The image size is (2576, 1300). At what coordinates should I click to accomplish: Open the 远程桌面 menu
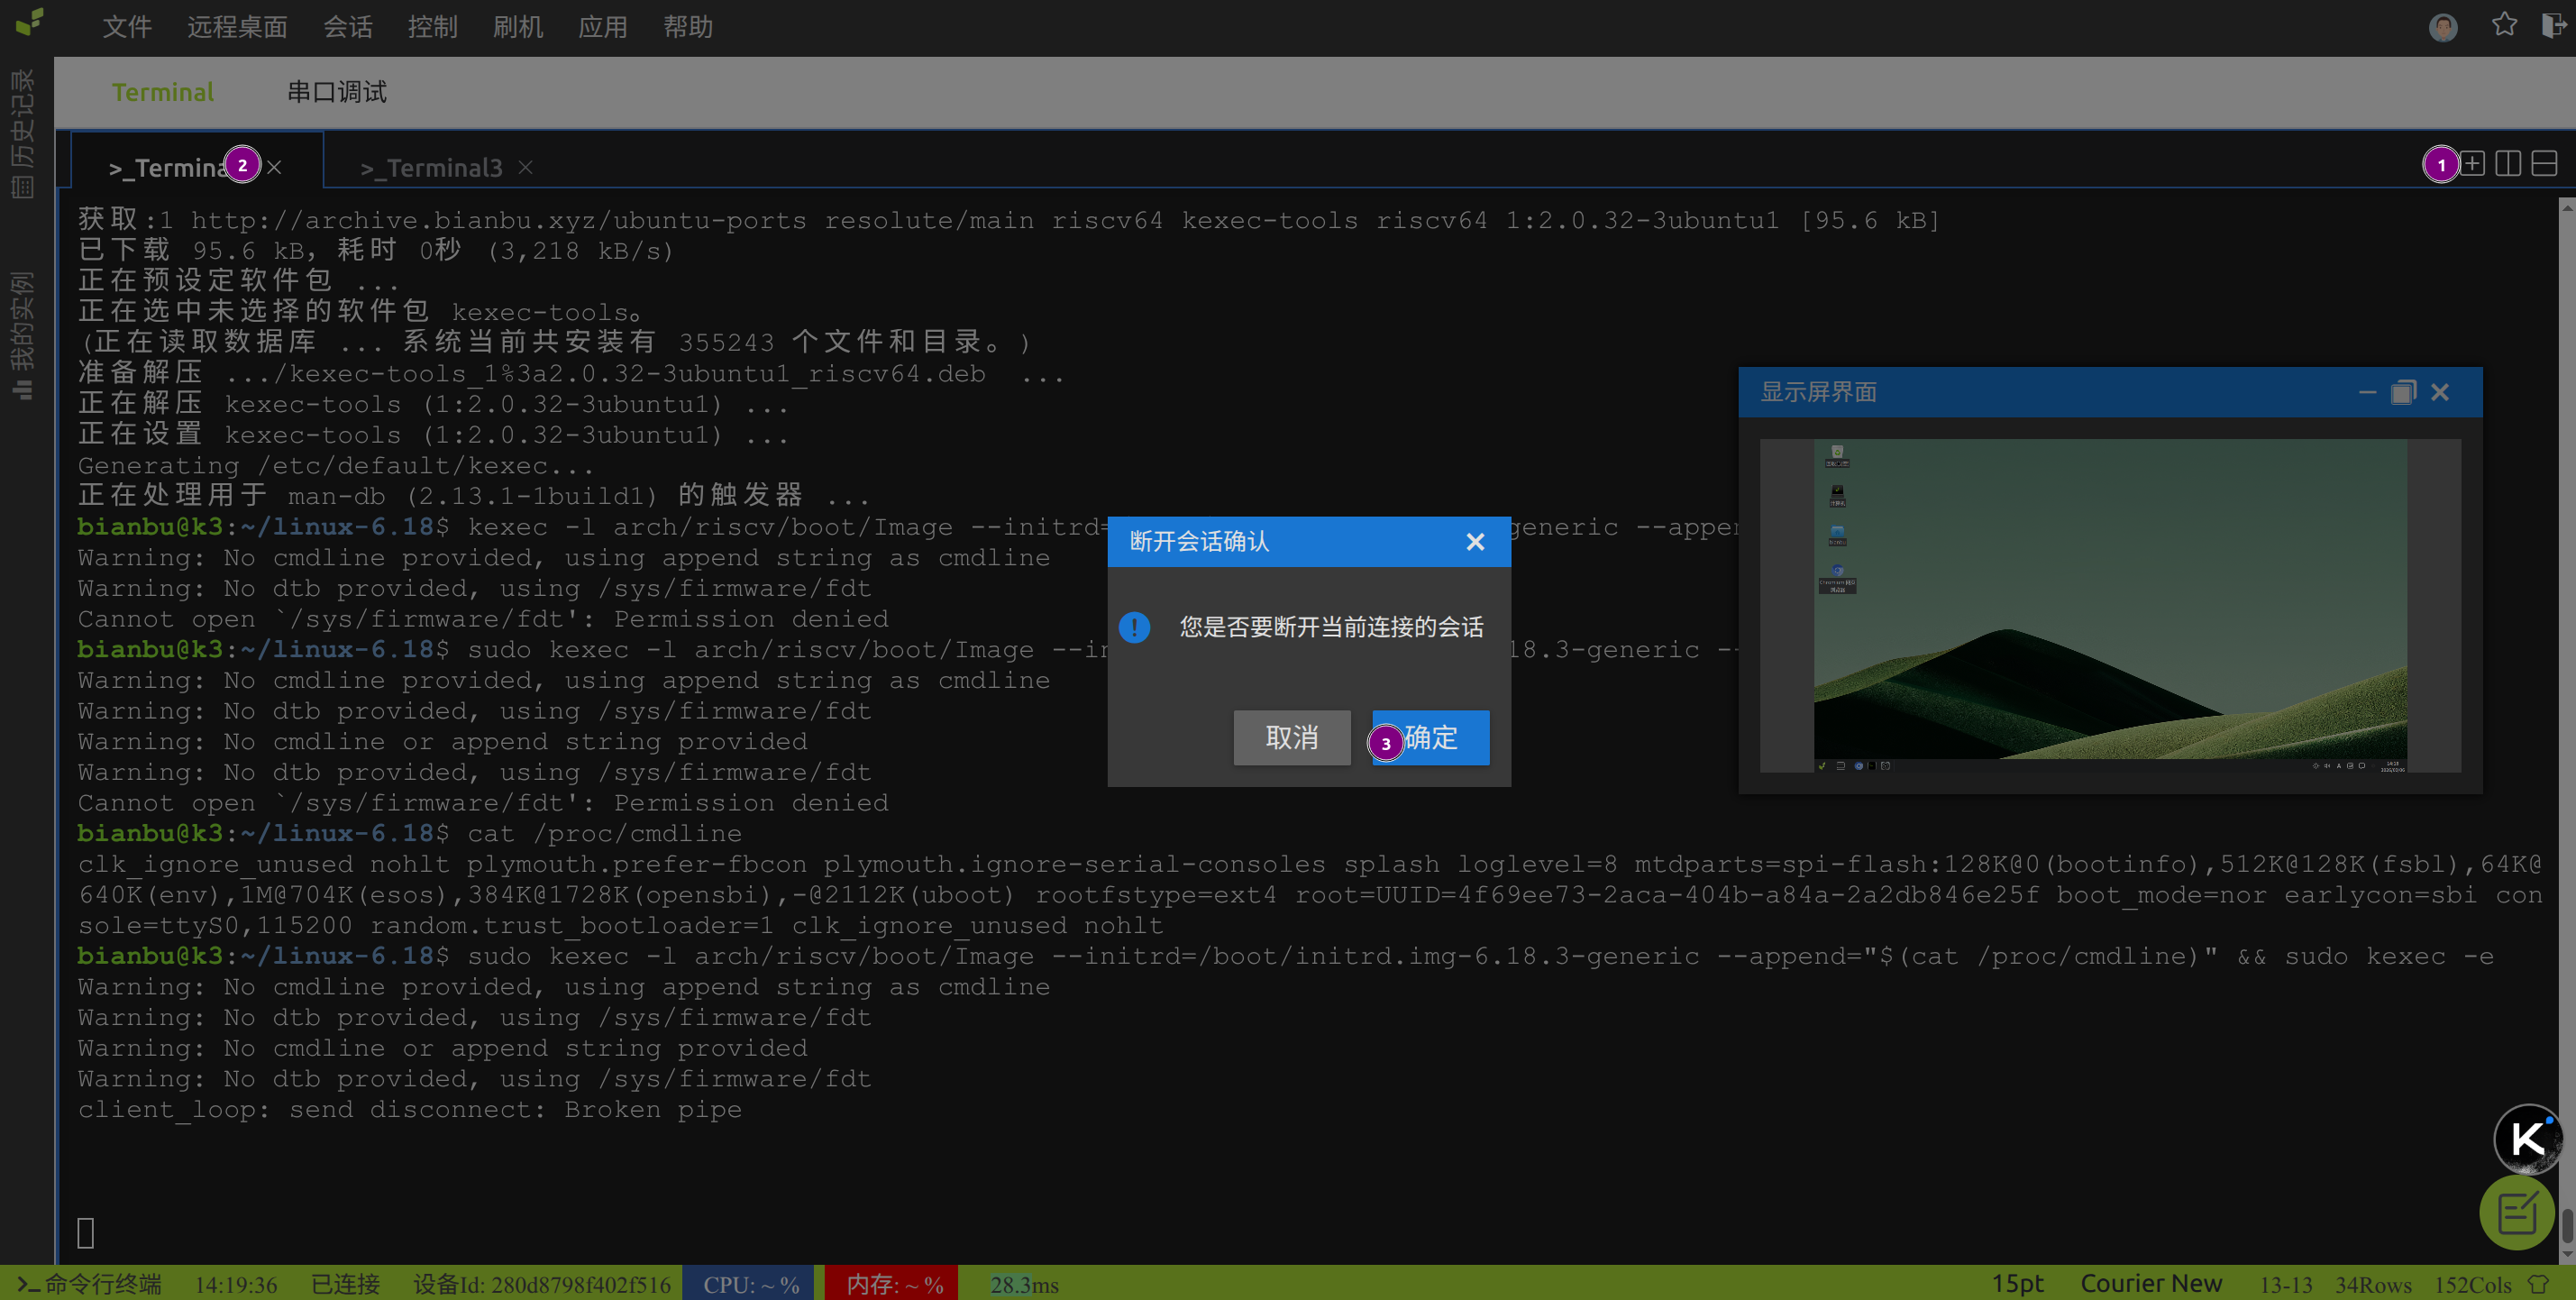pyautogui.click(x=237, y=27)
